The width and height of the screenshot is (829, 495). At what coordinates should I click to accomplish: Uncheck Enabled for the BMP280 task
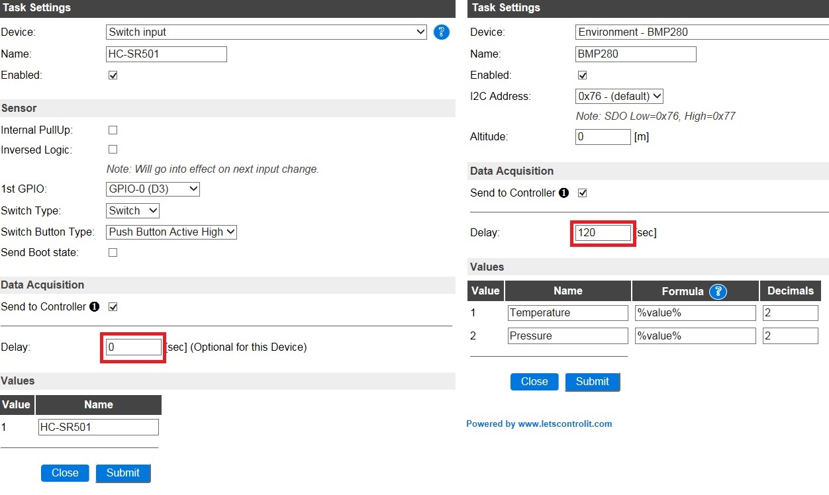pyautogui.click(x=583, y=75)
